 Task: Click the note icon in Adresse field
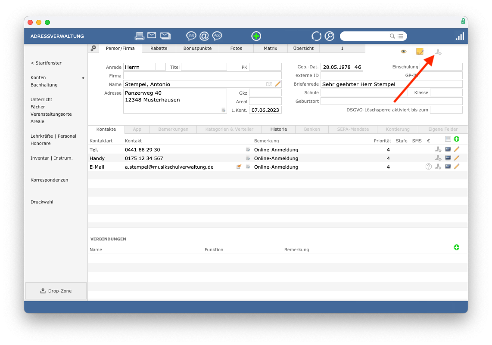[224, 110]
